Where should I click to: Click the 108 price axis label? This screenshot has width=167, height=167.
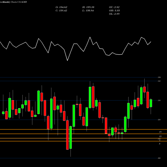tap(159, 158)
